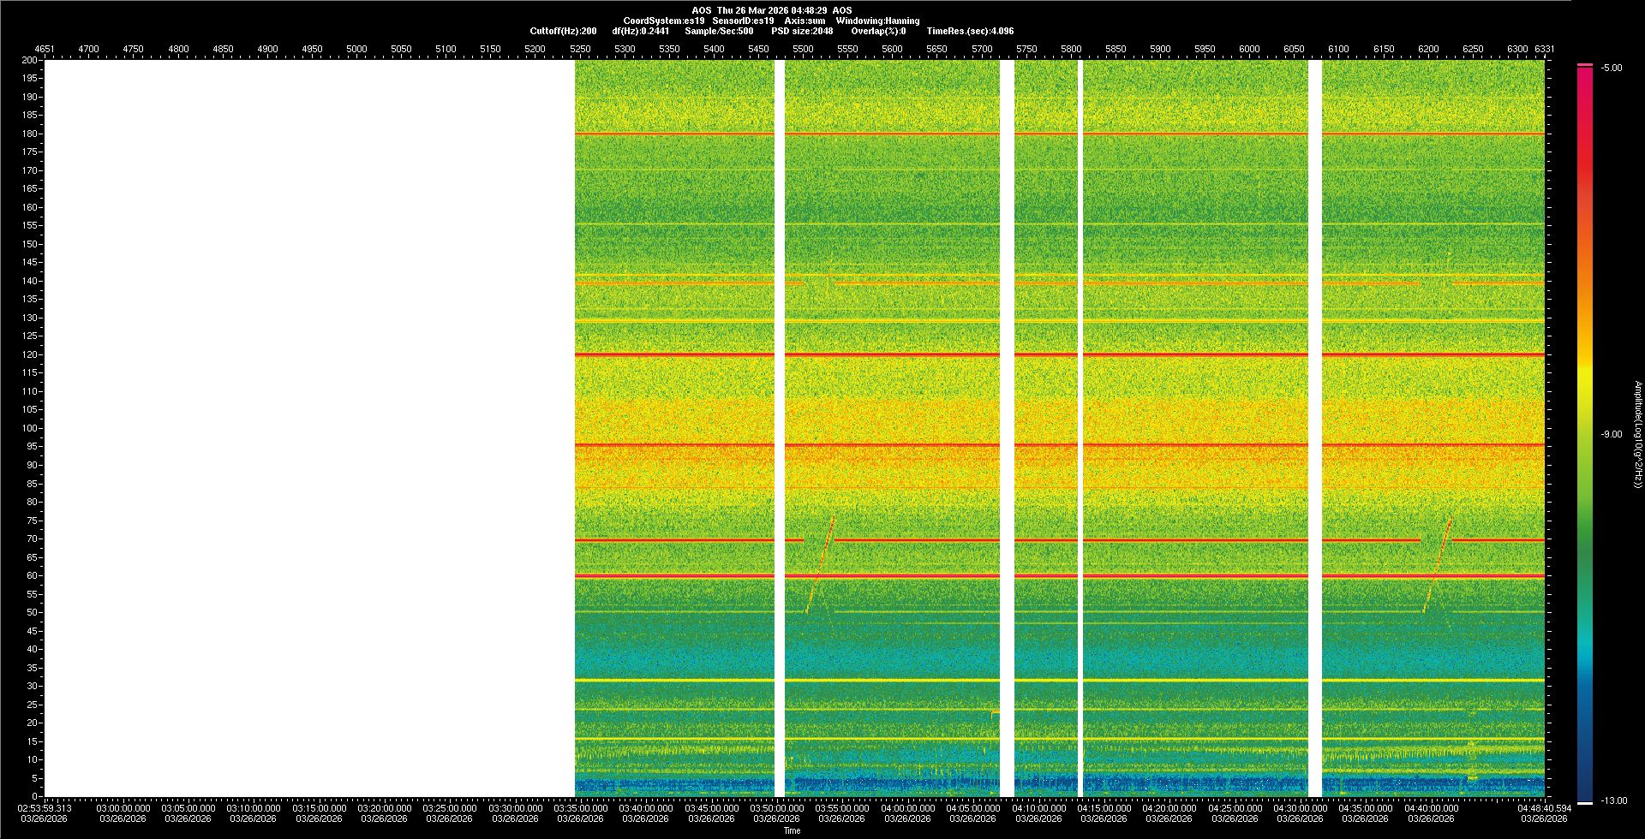Click the start timestamp 02:53:59.313
This screenshot has width=1645, height=839.
(46, 807)
